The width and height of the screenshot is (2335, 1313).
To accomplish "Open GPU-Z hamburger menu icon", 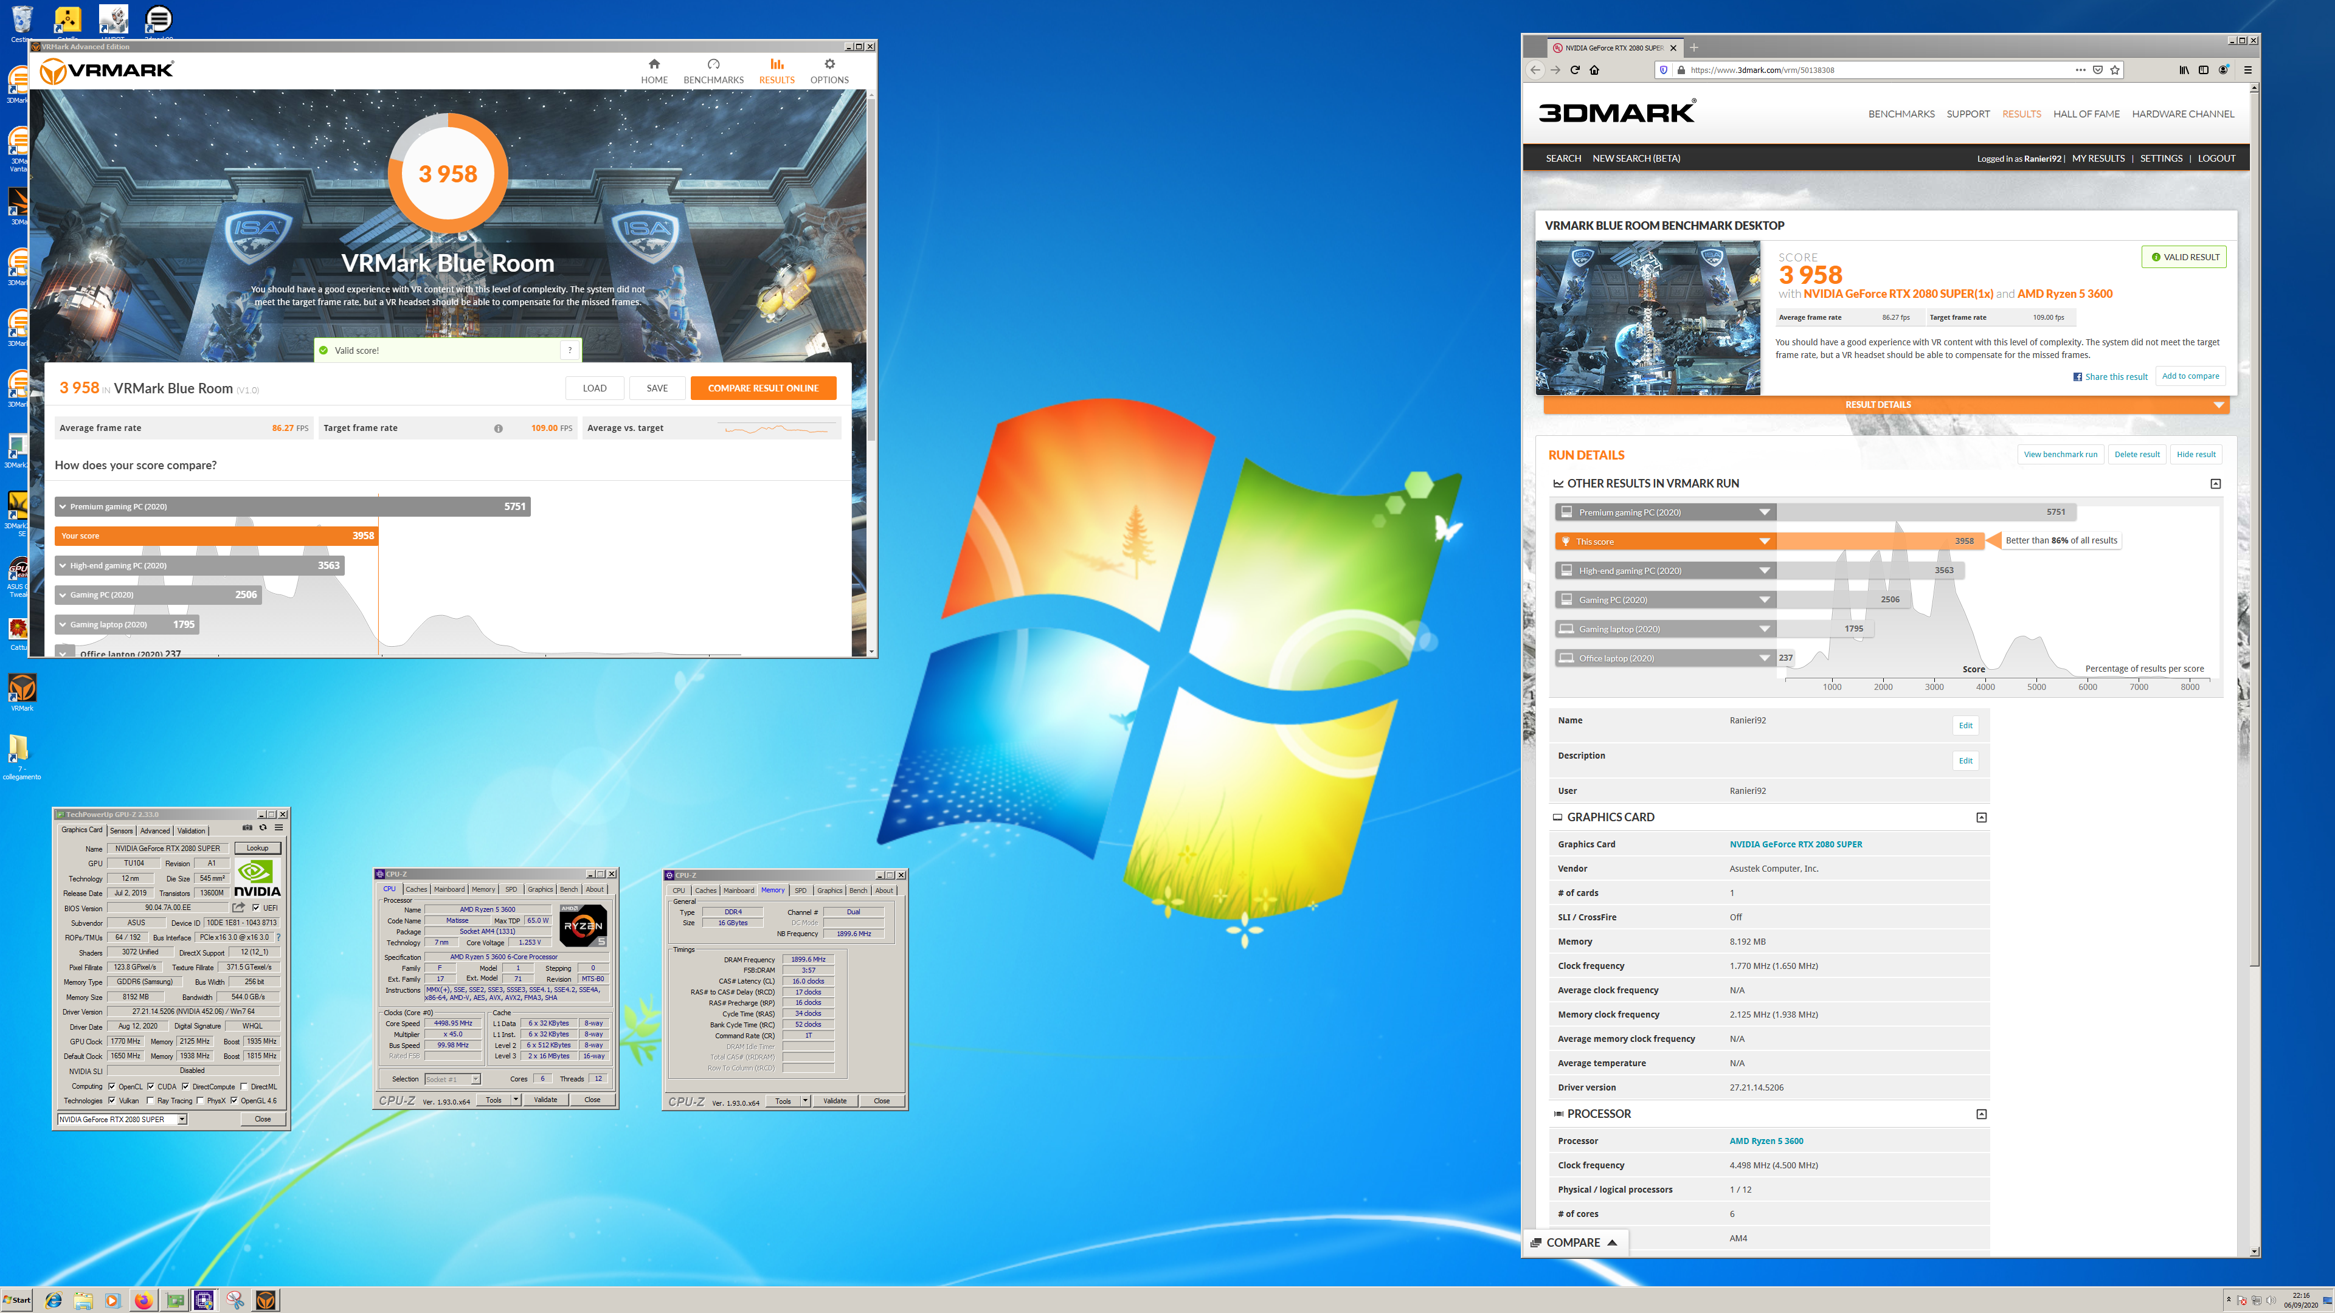I will [x=278, y=827].
